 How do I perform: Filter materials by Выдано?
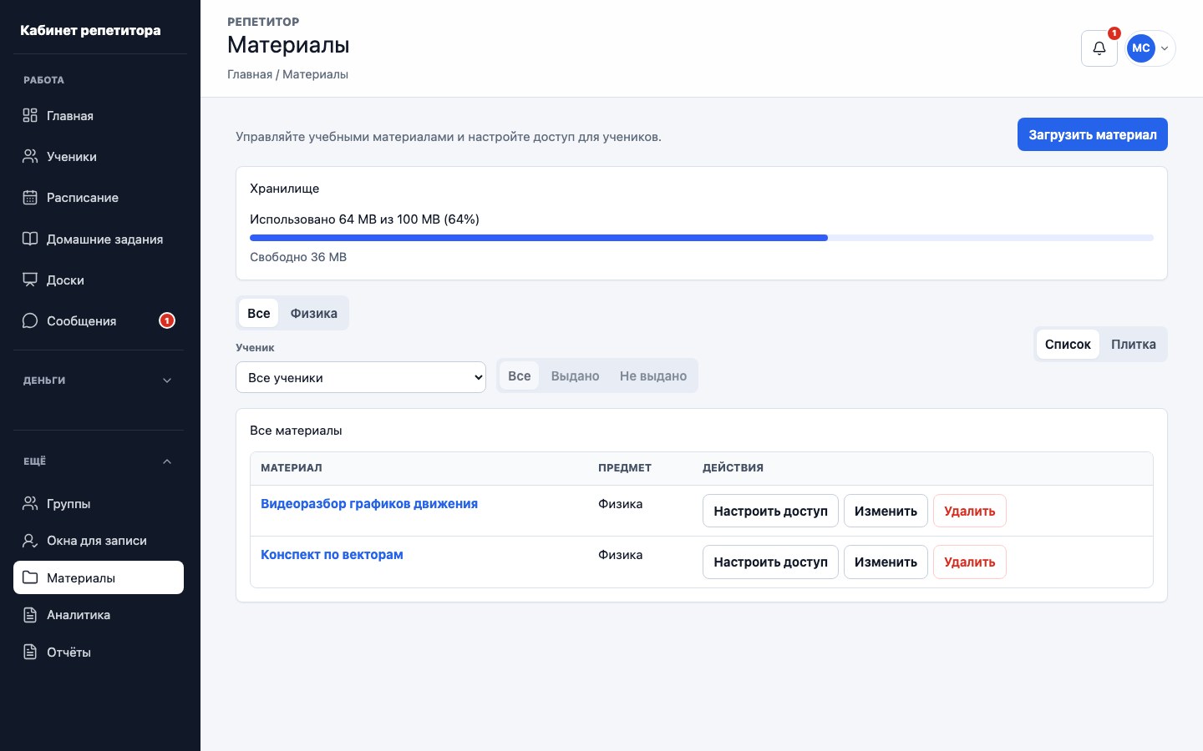pyautogui.click(x=575, y=375)
